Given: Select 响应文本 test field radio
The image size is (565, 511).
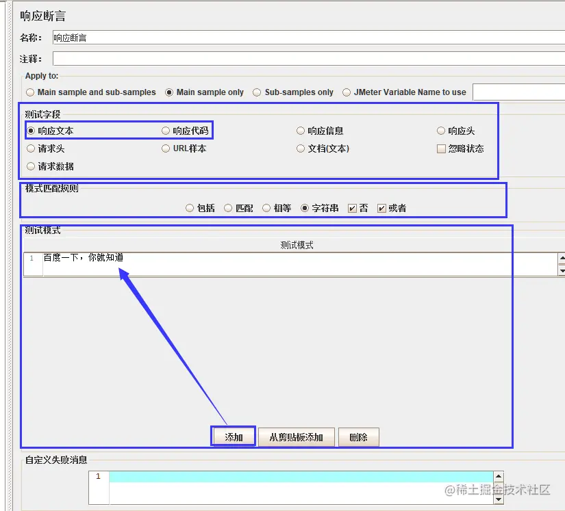Looking at the screenshot, I should 31,131.
